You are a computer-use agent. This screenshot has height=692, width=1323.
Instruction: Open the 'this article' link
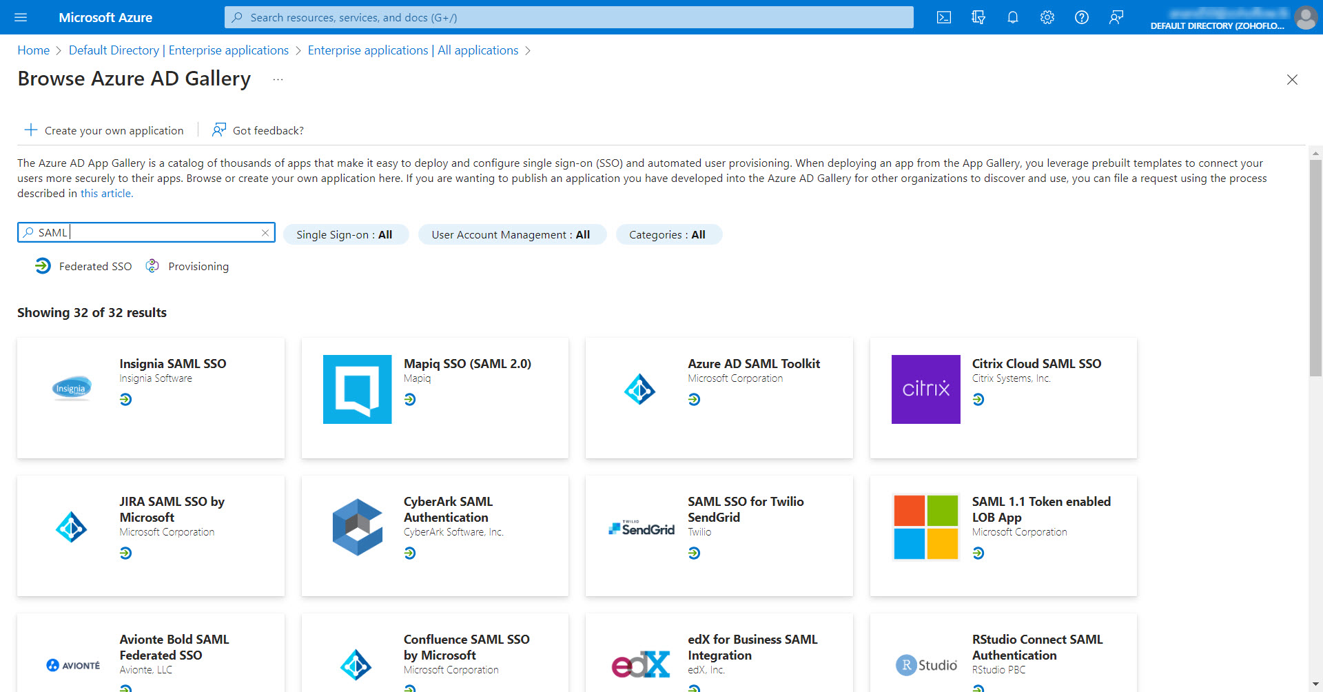[106, 194]
